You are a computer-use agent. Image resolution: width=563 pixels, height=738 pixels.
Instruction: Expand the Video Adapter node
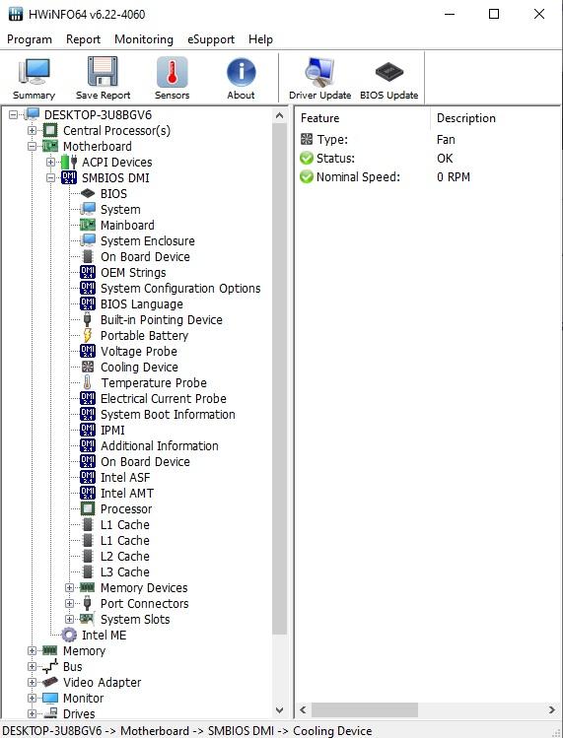[32, 683]
